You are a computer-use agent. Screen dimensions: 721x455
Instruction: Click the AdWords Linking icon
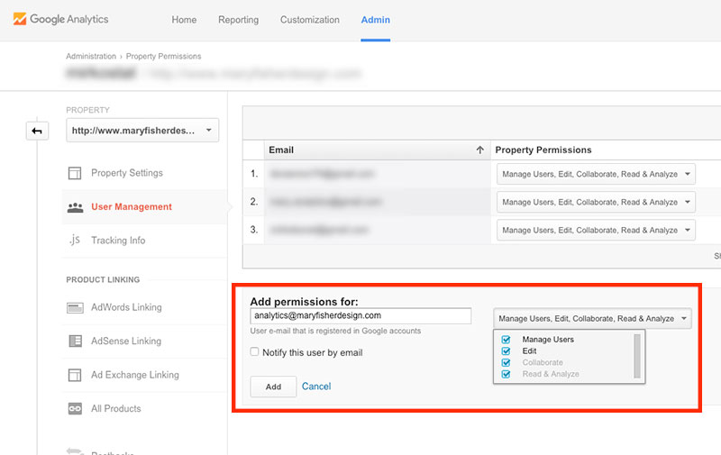click(x=75, y=307)
